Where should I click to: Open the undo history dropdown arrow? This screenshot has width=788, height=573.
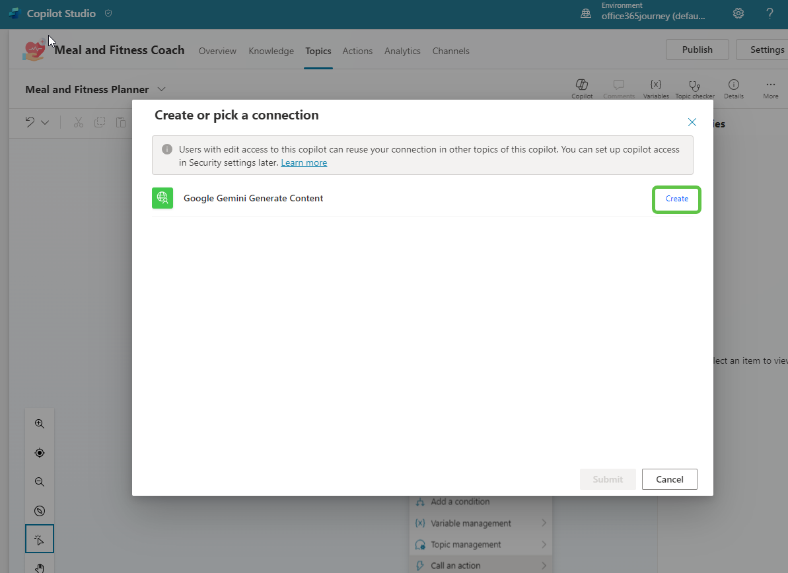(x=46, y=122)
